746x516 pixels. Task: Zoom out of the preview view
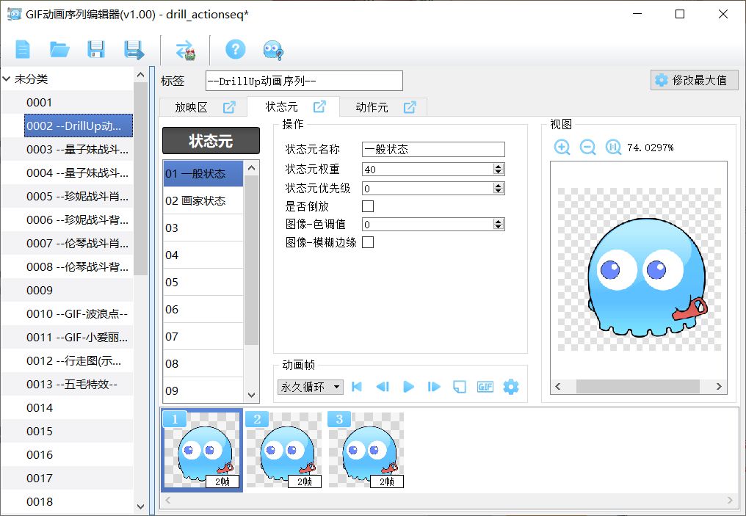coord(587,148)
